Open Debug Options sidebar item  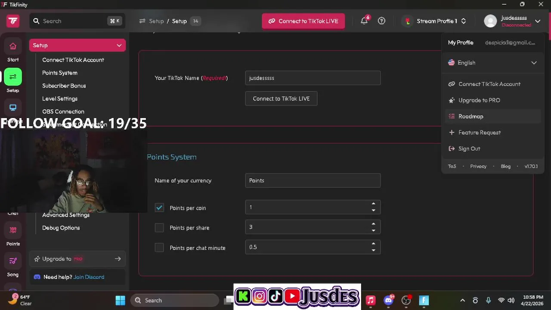click(61, 228)
